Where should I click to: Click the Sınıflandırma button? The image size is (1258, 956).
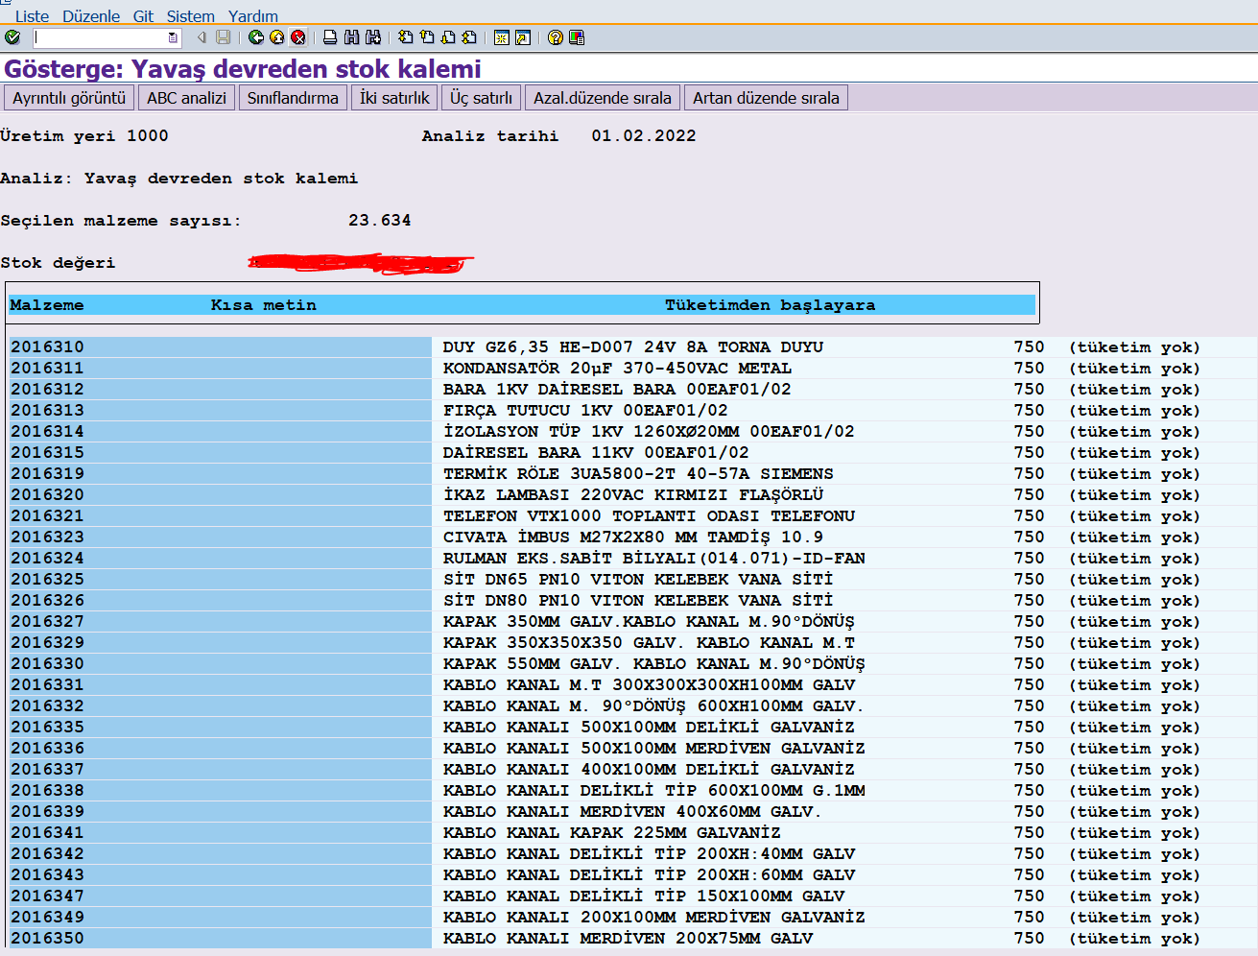point(293,98)
